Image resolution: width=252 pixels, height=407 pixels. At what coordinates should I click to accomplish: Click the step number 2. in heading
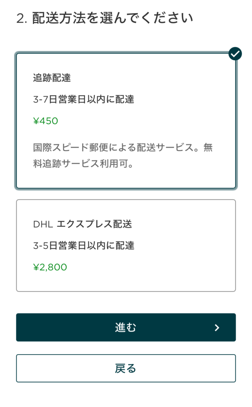click(22, 19)
